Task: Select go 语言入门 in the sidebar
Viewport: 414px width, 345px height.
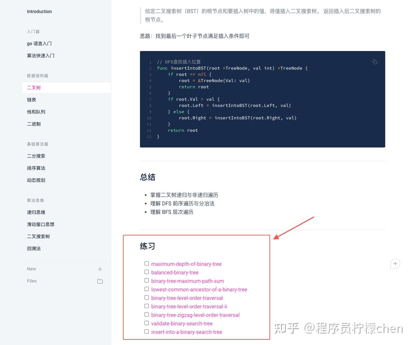Action: (x=39, y=43)
